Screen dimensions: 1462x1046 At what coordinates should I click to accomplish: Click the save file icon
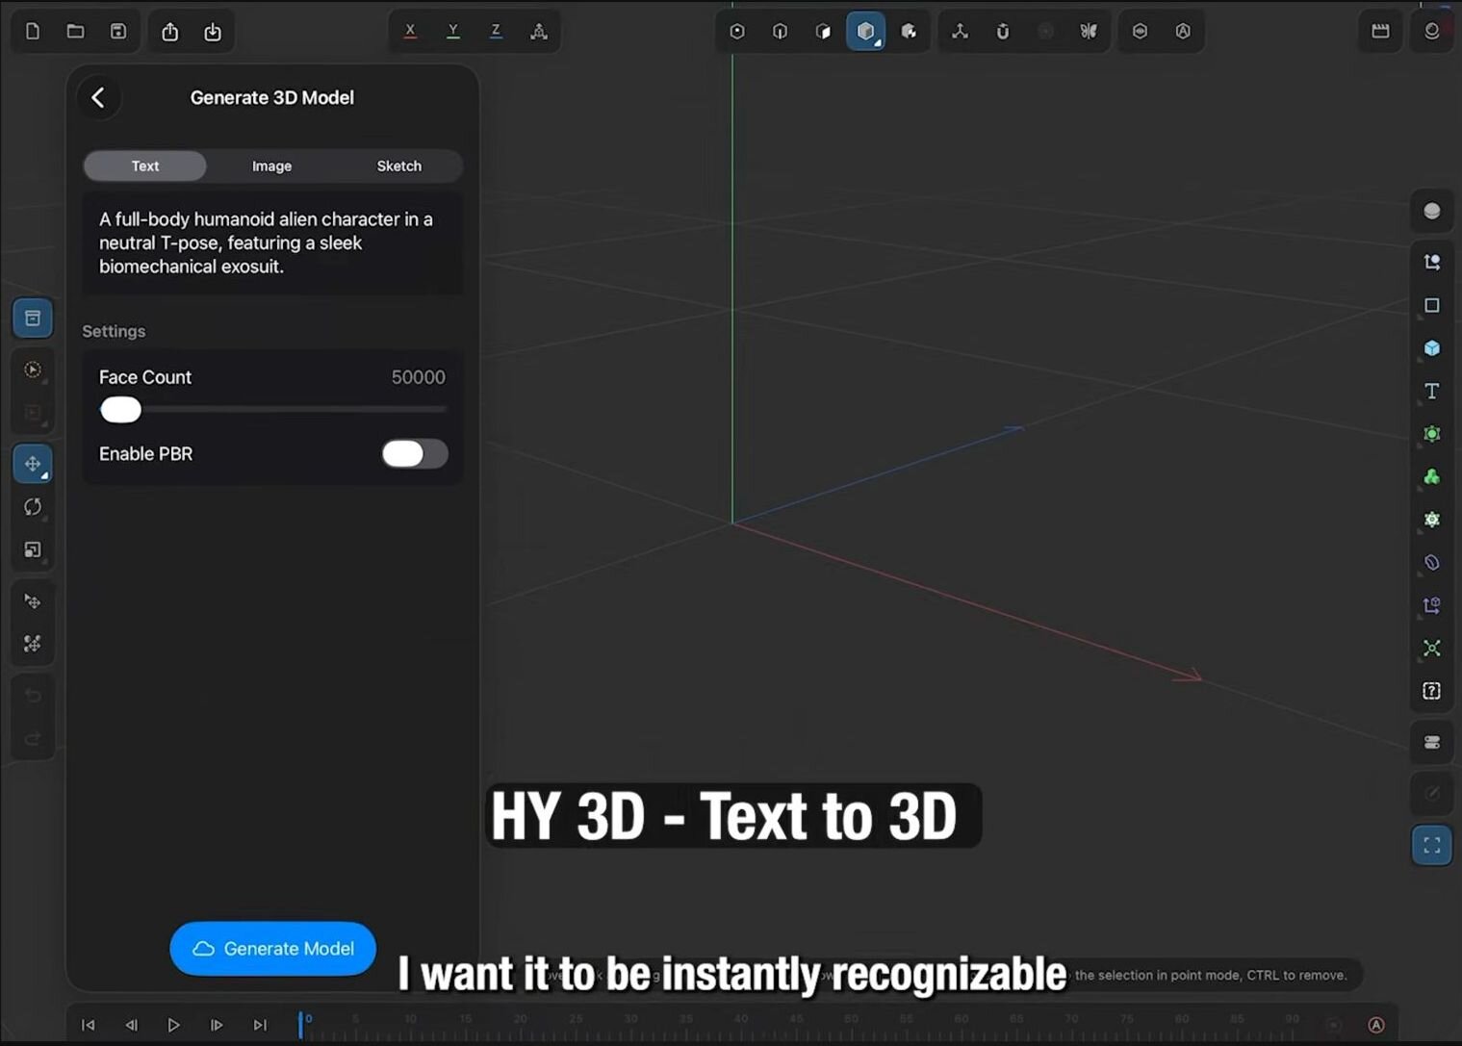[118, 31]
